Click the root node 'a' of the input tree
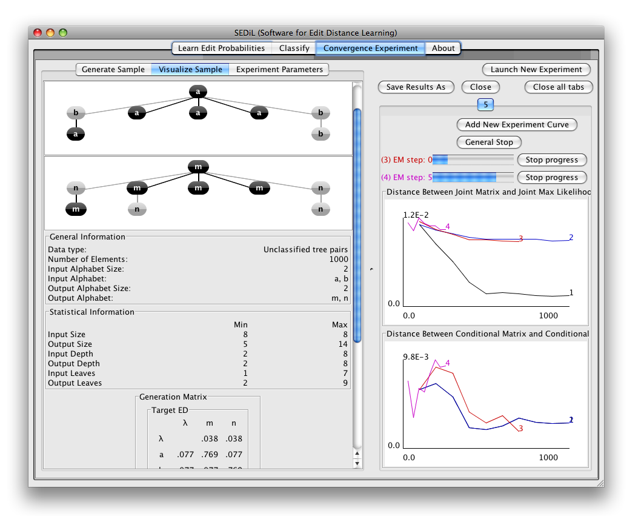The image size is (644, 516). [198, 92]
